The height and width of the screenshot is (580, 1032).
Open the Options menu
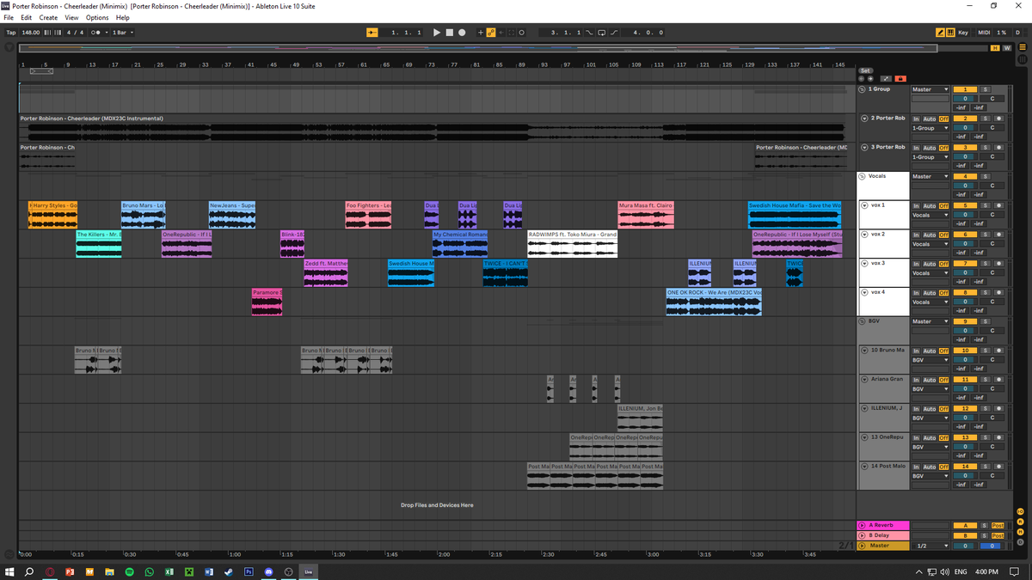click(97, 17)
